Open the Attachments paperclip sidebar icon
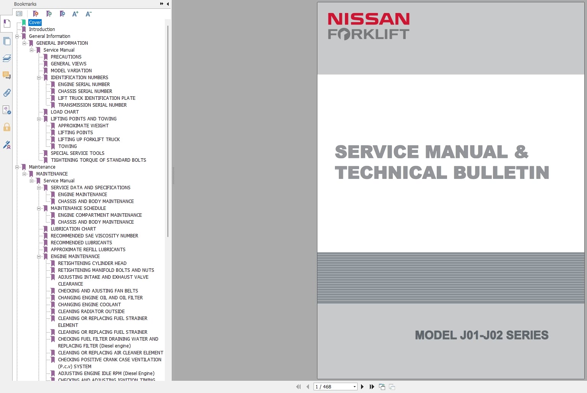Image resolution: width=587 pixels, height=393 pixels. (x=7, y=93)
